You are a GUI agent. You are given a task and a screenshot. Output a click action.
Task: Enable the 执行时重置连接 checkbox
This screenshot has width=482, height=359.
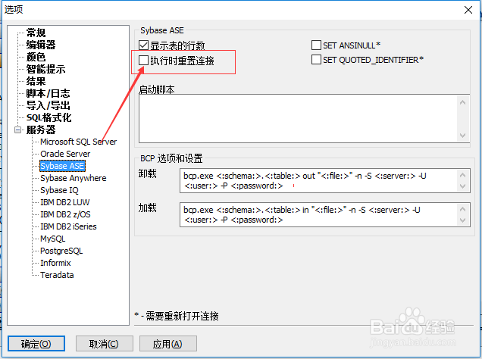click(143, 60)
